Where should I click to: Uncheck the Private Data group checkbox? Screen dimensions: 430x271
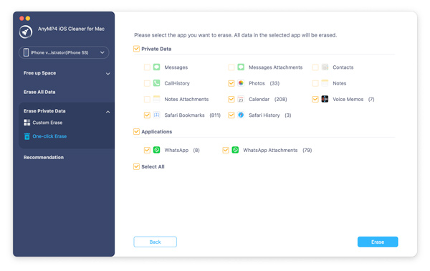[136, 49]
